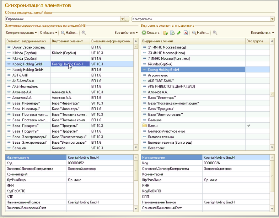The height and width of the screenshot is (218, 279).
Task: Click the right list vertical scrollbar
Action: tap(272, 94)
